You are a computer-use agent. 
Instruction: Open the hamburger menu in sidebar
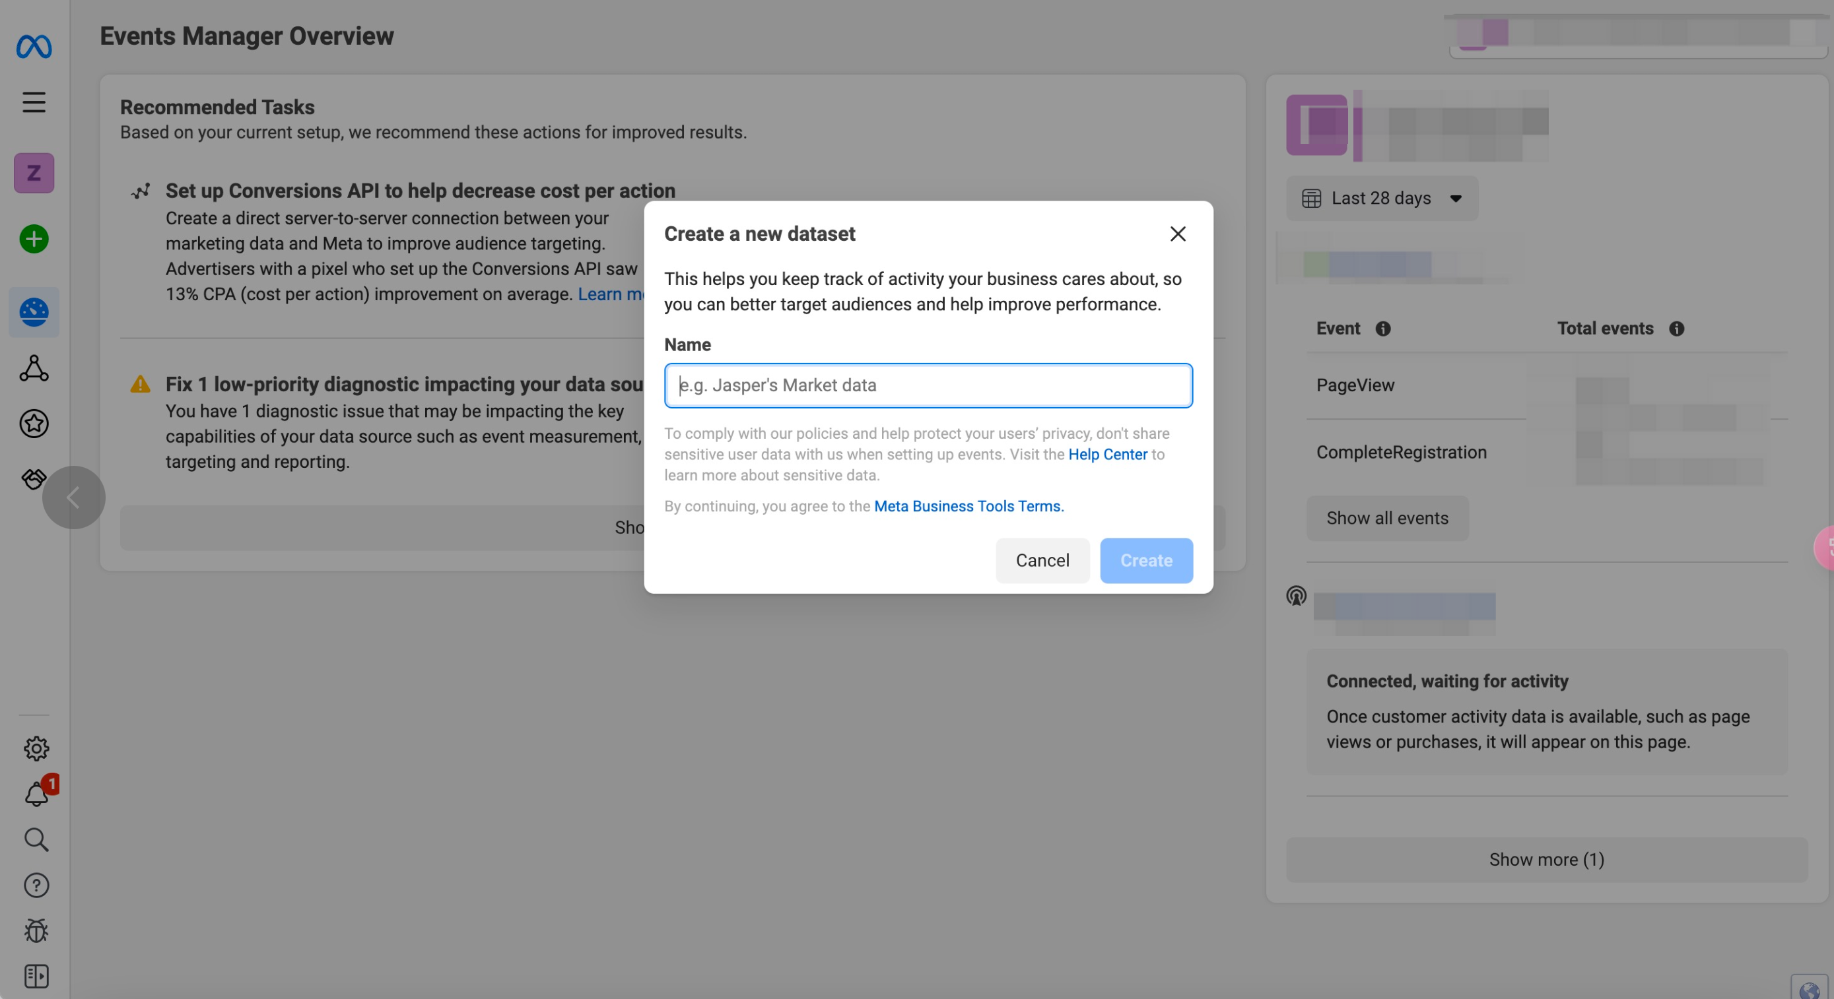click(x=34, y=102)
